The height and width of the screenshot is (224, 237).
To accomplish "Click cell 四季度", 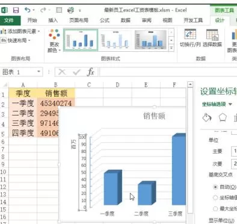I will 23,133.
